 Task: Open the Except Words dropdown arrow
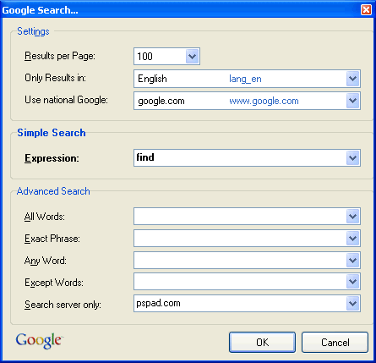coord(352,282)
